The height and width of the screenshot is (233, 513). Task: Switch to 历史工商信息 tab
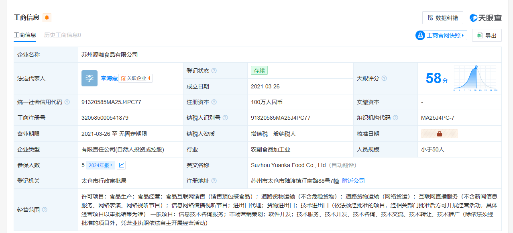[x=62, y=35]
